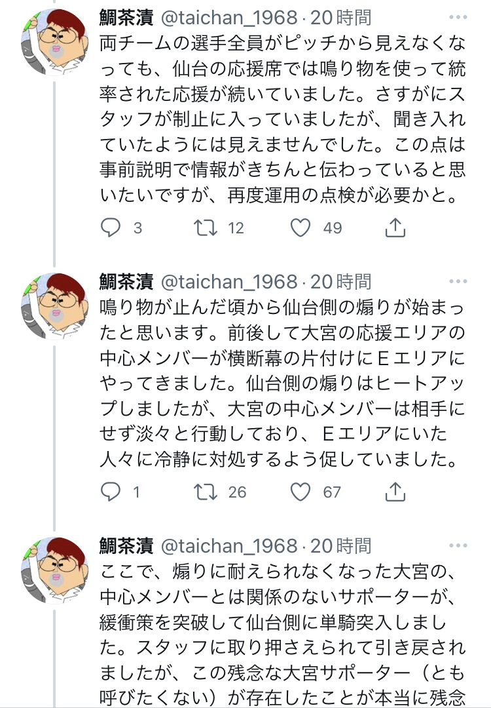Open 鯛茶漬 profile name on first tweet
The height and width of the screenshot is (708, 491).
point(126,18)
